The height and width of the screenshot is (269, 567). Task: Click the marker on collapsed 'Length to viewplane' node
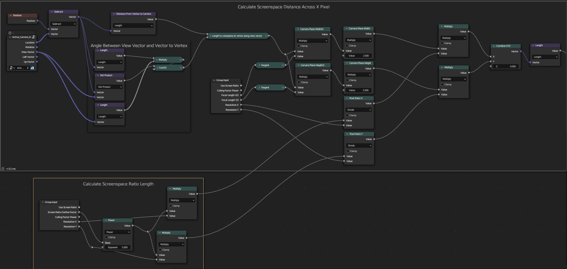(266, 36)
